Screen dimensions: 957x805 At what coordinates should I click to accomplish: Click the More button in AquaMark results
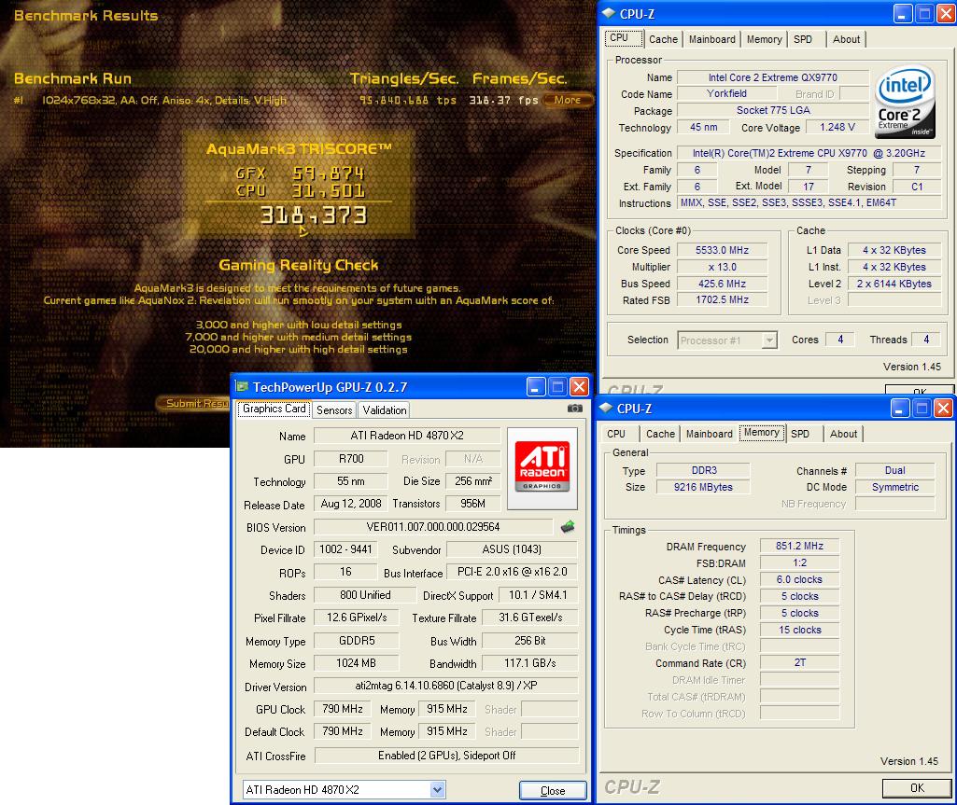coord(567,100)
